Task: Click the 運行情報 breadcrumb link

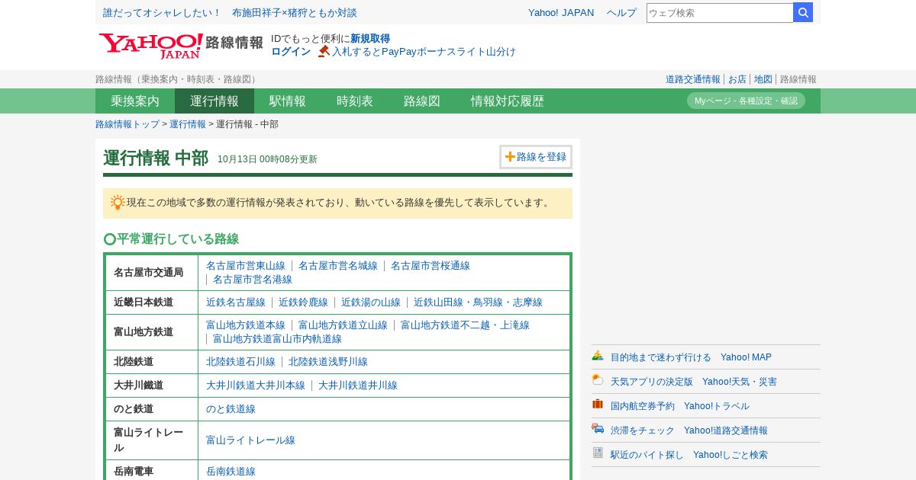Action: click(188, 124)
